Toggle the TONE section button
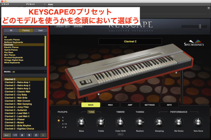Viewport: 211px width, 140px height. click(x=91, y=112)
